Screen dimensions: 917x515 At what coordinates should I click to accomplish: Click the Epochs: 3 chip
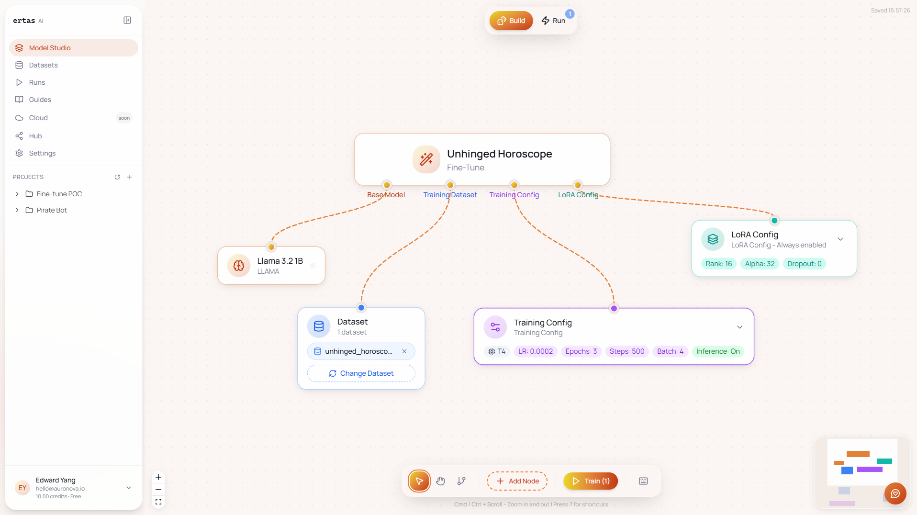point(581,351)
